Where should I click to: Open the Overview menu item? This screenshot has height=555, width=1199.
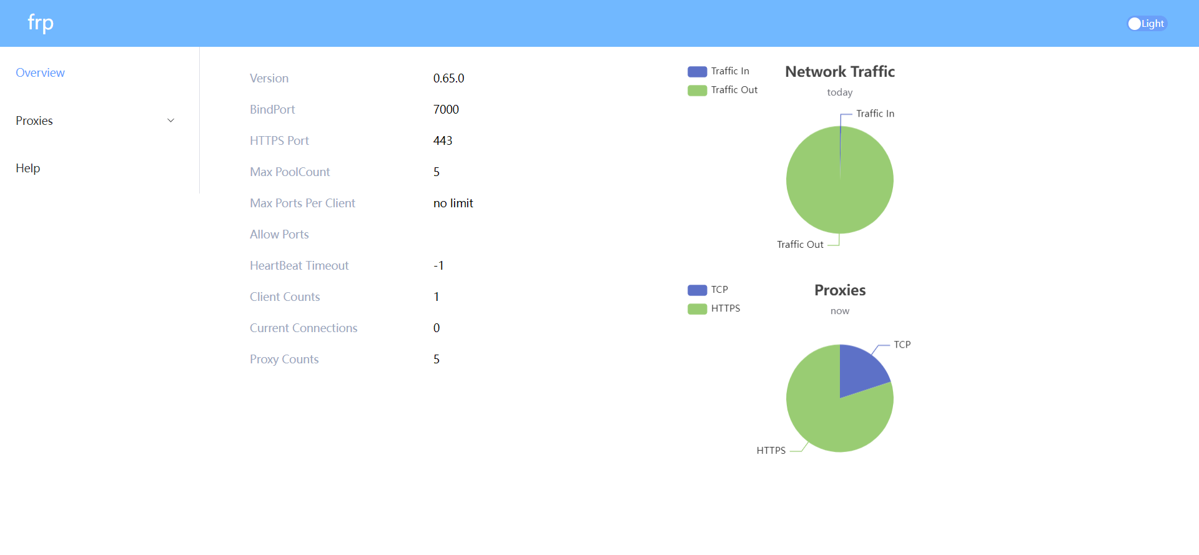(40, 73)
